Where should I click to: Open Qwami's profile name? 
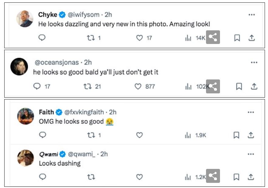48,154
